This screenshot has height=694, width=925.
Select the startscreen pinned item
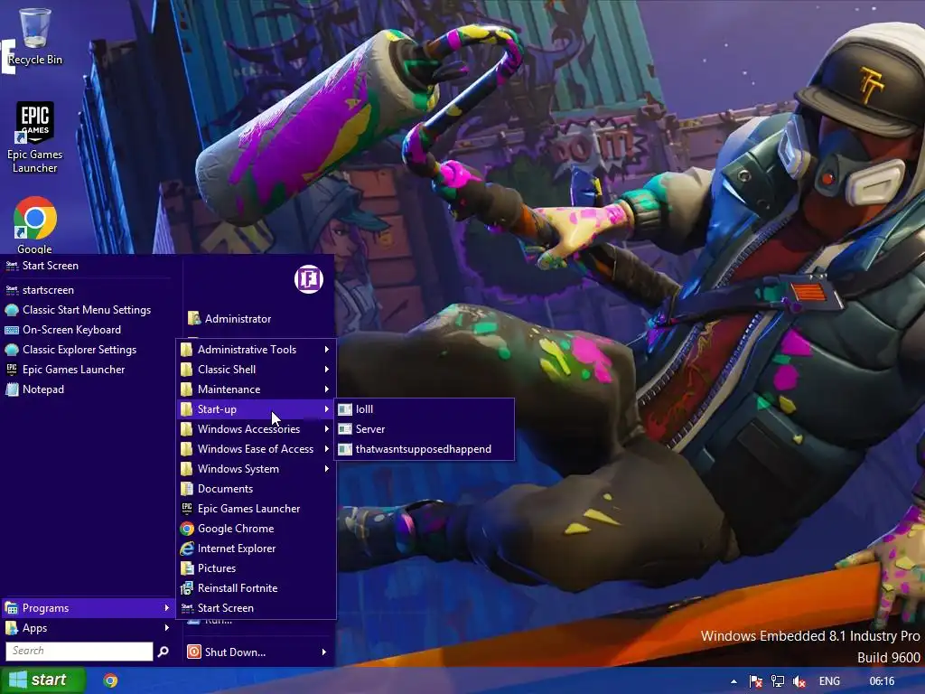pyautogui.click(x=89, y=290)
